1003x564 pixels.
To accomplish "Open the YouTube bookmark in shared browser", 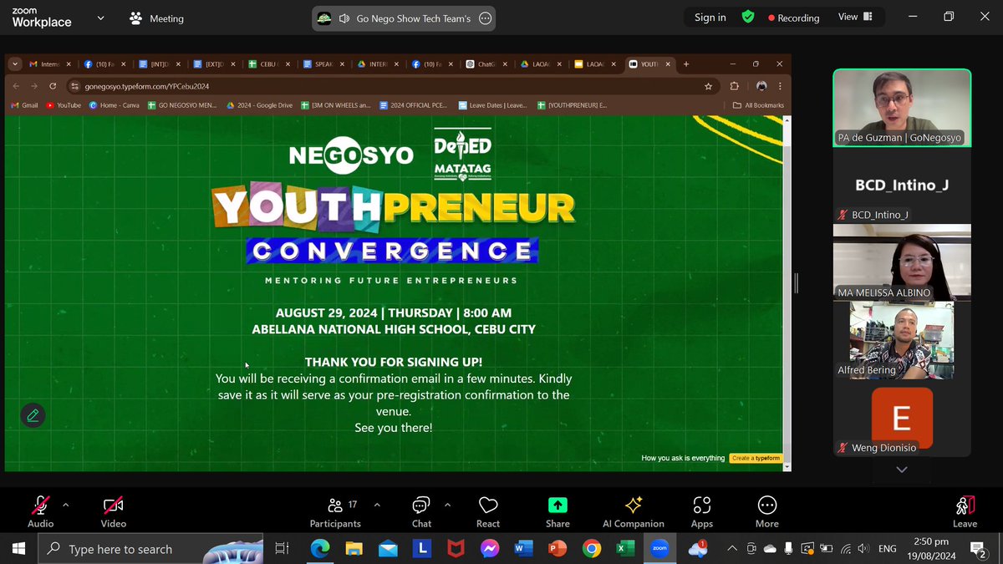I will coord(64,105).
